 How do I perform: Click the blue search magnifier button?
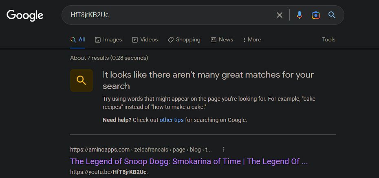[x=332, y=15]
